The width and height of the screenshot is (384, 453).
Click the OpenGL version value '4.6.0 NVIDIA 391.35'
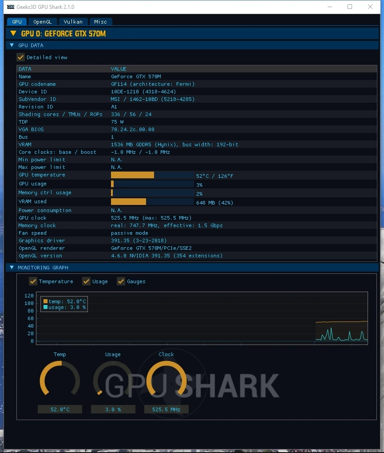coord(140,256)
